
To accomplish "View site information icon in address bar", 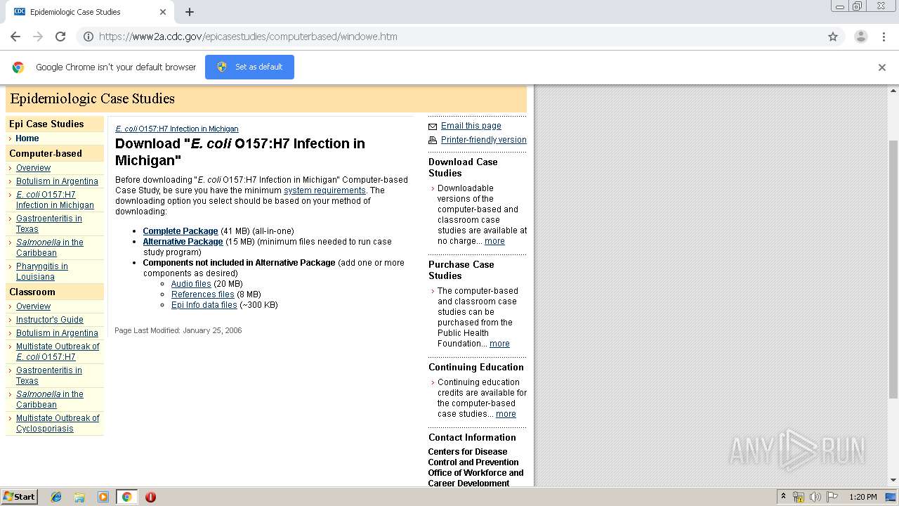I will pos(88,37).
